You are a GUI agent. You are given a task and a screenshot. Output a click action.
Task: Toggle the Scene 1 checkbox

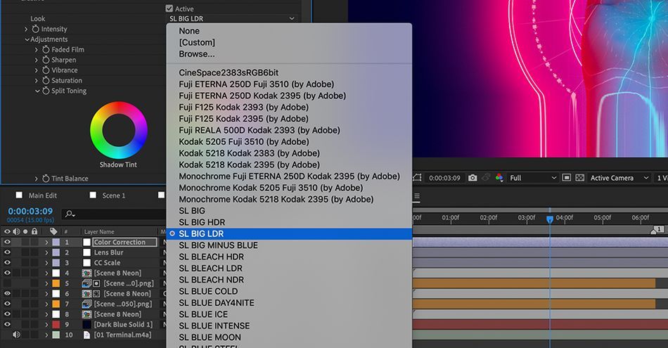93,195
